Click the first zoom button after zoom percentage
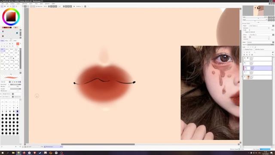This screenshot has height=155, width=275. tap(49, 6)
